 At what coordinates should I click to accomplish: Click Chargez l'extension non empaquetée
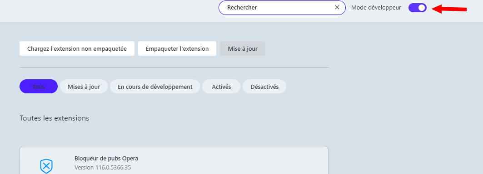[x=77, y=48]
